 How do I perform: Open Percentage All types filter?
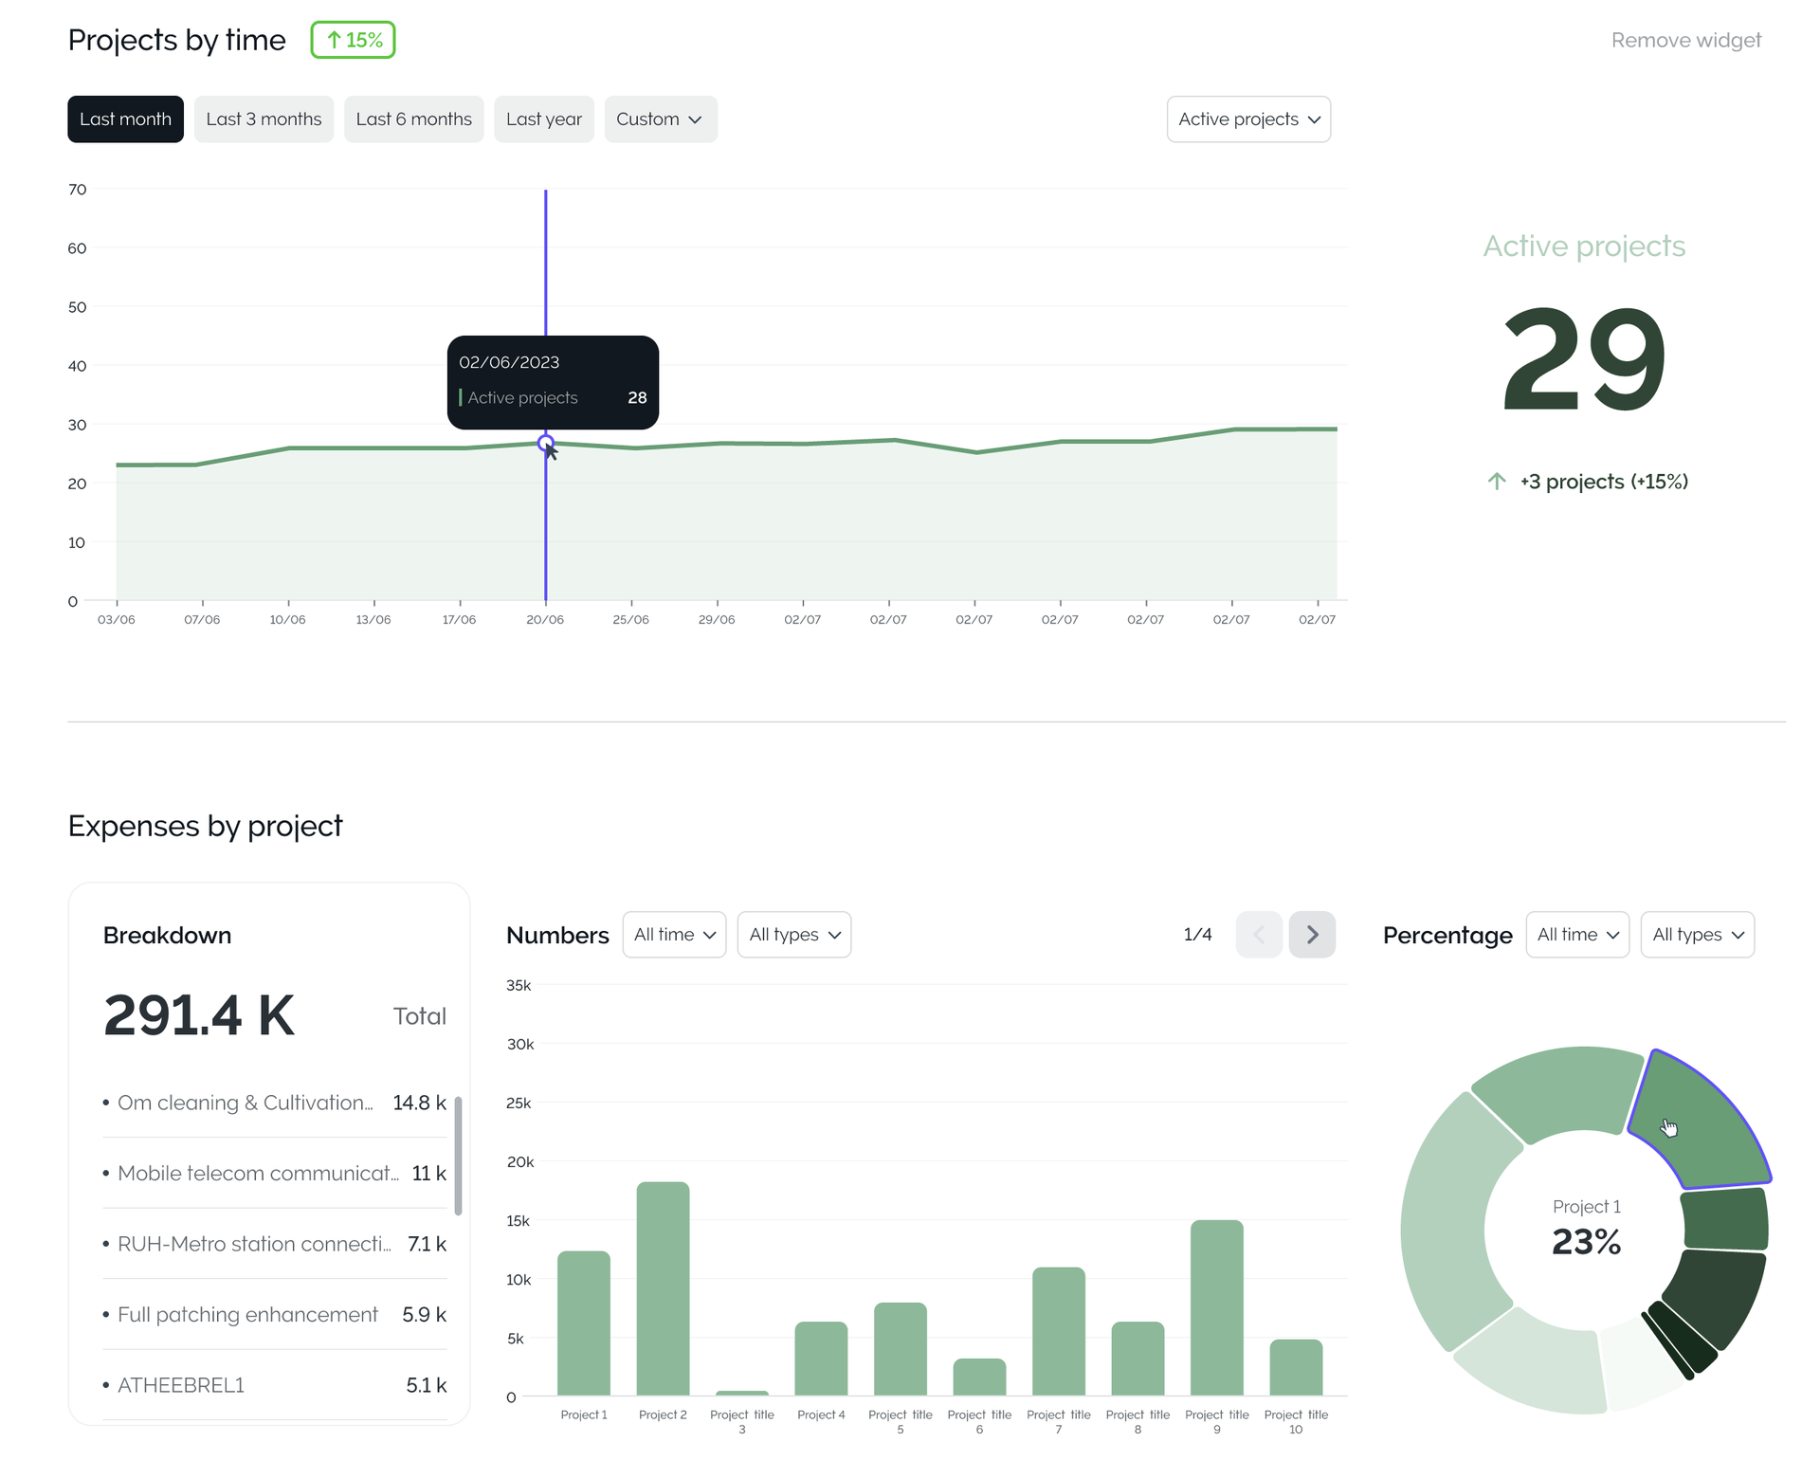pyautogui.click(x=1697, y=935)
